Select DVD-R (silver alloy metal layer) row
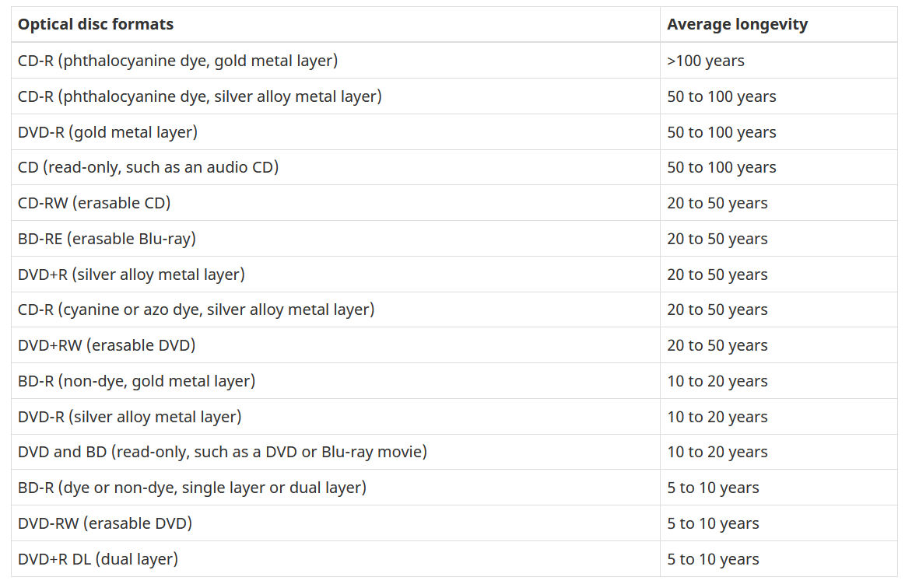 pyautogui.click(x=129, y=417)
